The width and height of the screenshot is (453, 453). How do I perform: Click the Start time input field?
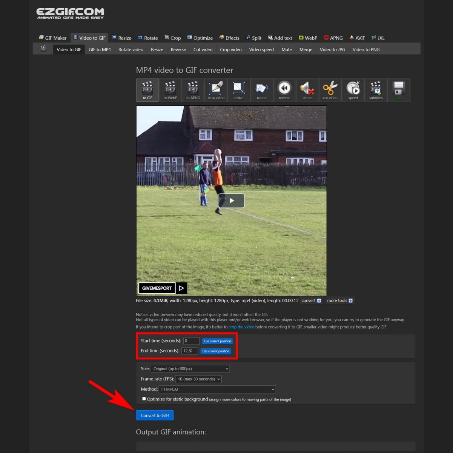point(192,341)
